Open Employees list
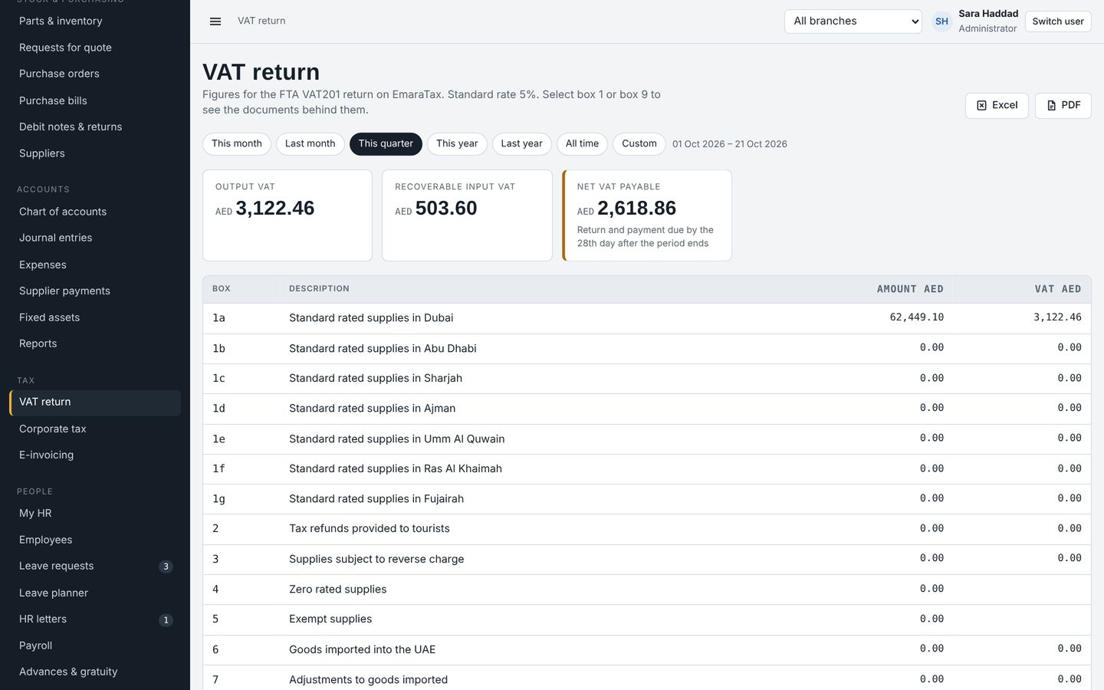 [x=95, y=540]
